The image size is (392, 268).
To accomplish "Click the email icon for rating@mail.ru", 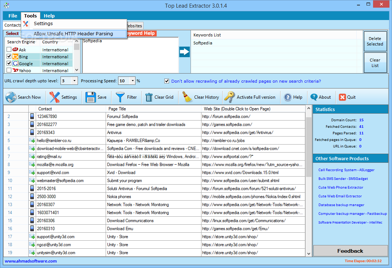I will click(x=32, y=156).
